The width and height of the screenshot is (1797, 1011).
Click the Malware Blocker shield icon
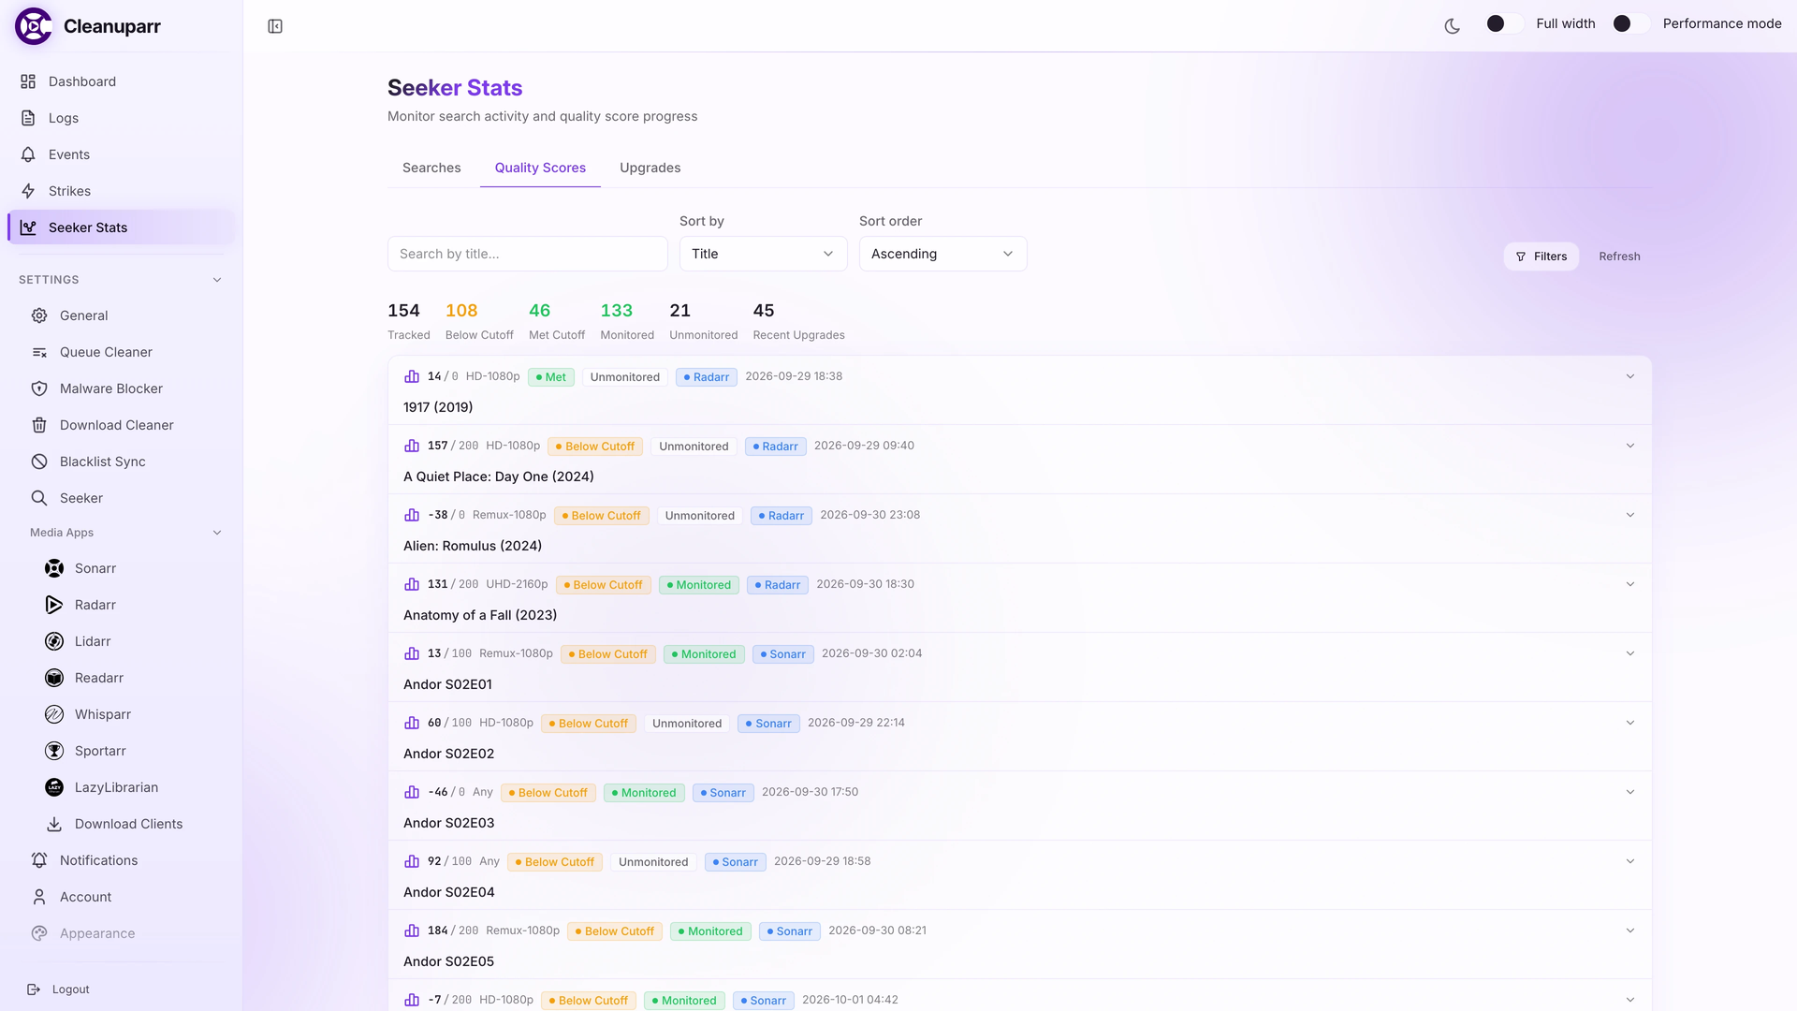[x=39, y=388]
